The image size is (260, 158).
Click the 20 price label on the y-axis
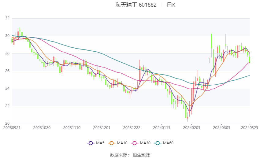pos(7,123)
